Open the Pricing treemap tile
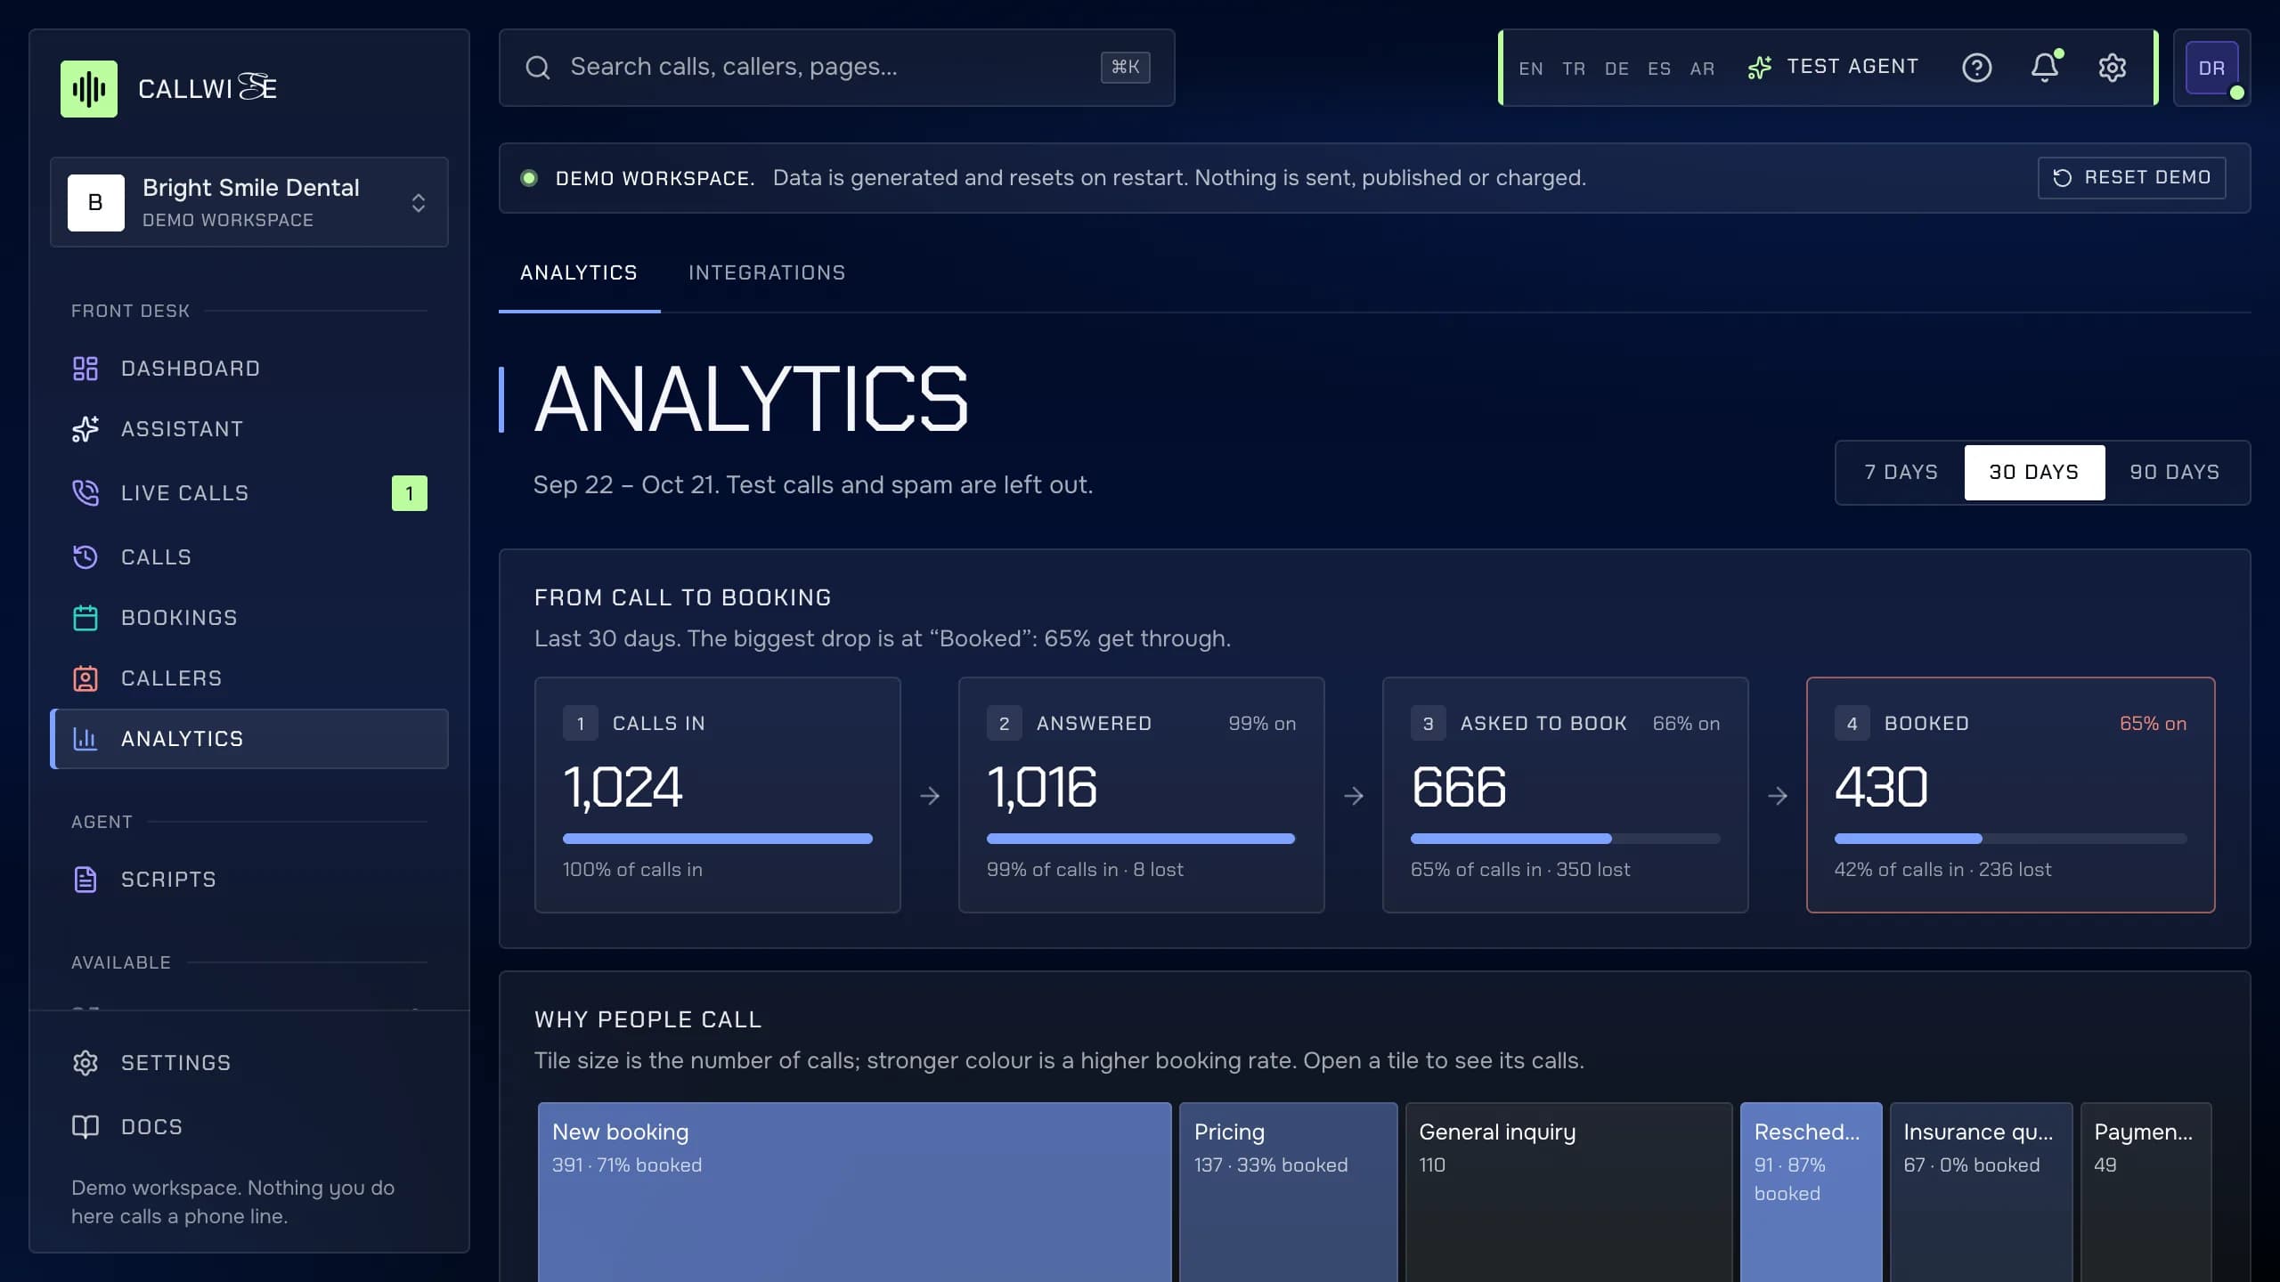This screenshot has width=2280, height=1282. click(x=1289, y=1192)
